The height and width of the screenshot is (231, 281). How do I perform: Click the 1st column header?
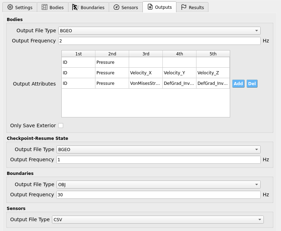79,54
